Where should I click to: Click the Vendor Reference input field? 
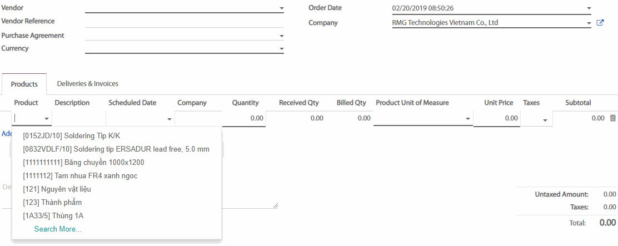coord(184,22)
